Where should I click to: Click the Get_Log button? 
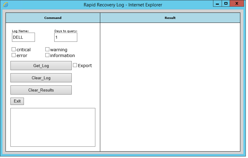[41, 66]
